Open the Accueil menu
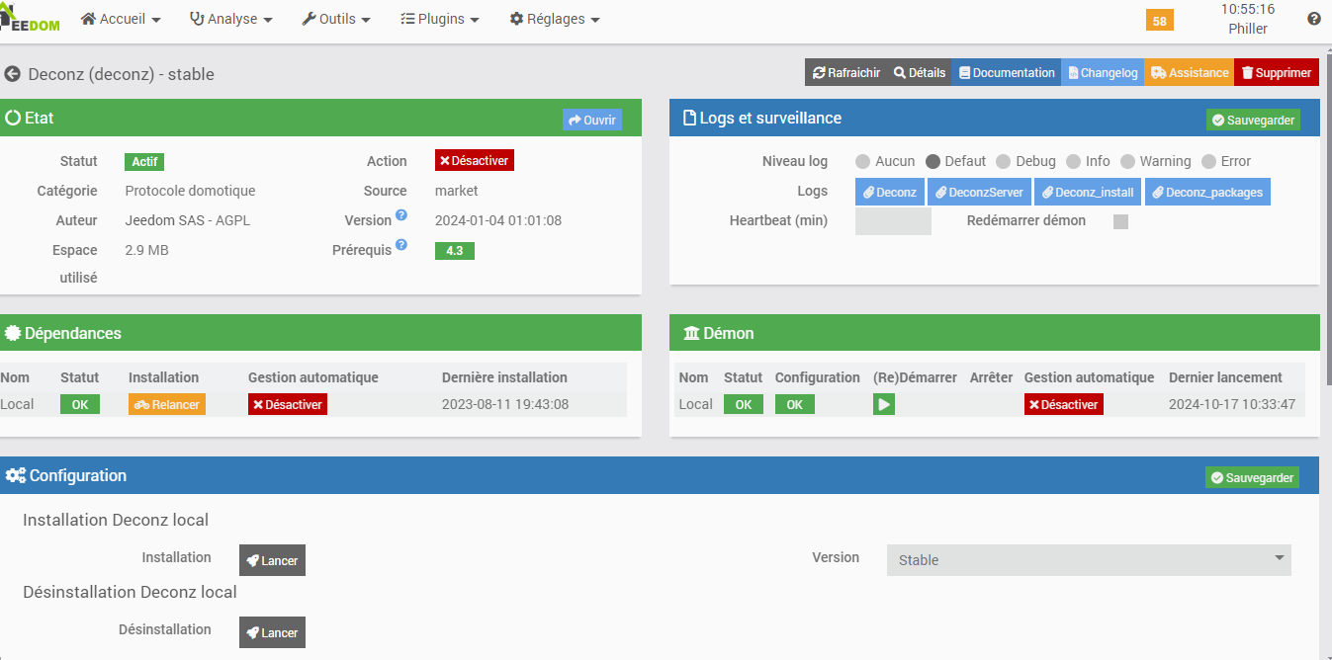 point(121,19)
